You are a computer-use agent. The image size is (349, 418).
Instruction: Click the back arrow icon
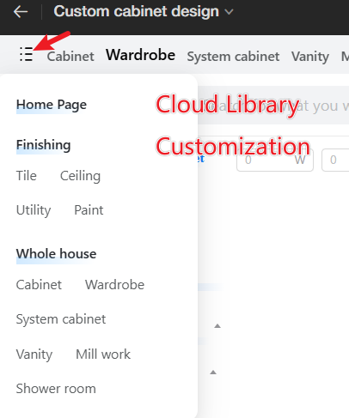pyautogui.click(x=21, y=12)
